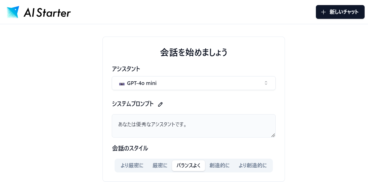Click the あなたは優秀なアシスタントです prompt text
The image size is (368, 182).
pos(152,124)
